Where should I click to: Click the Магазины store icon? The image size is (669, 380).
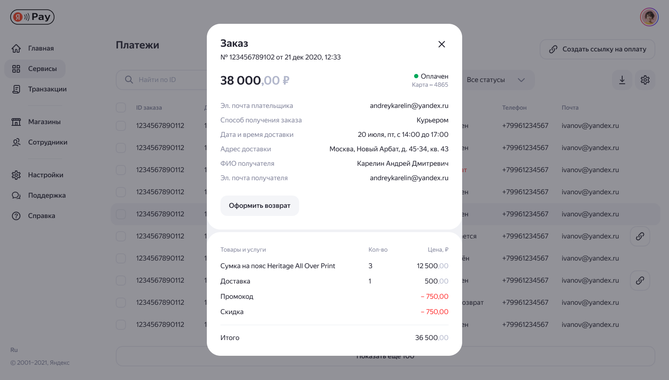point(16,122)
